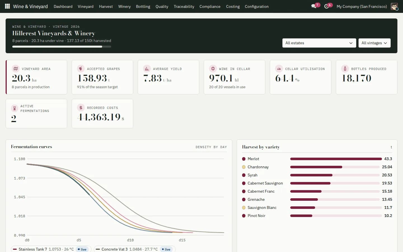Toggle the Concrete Vat 3 legend chip
The height and width of the screenshot is (252, 403).
[x=135, y=249]
